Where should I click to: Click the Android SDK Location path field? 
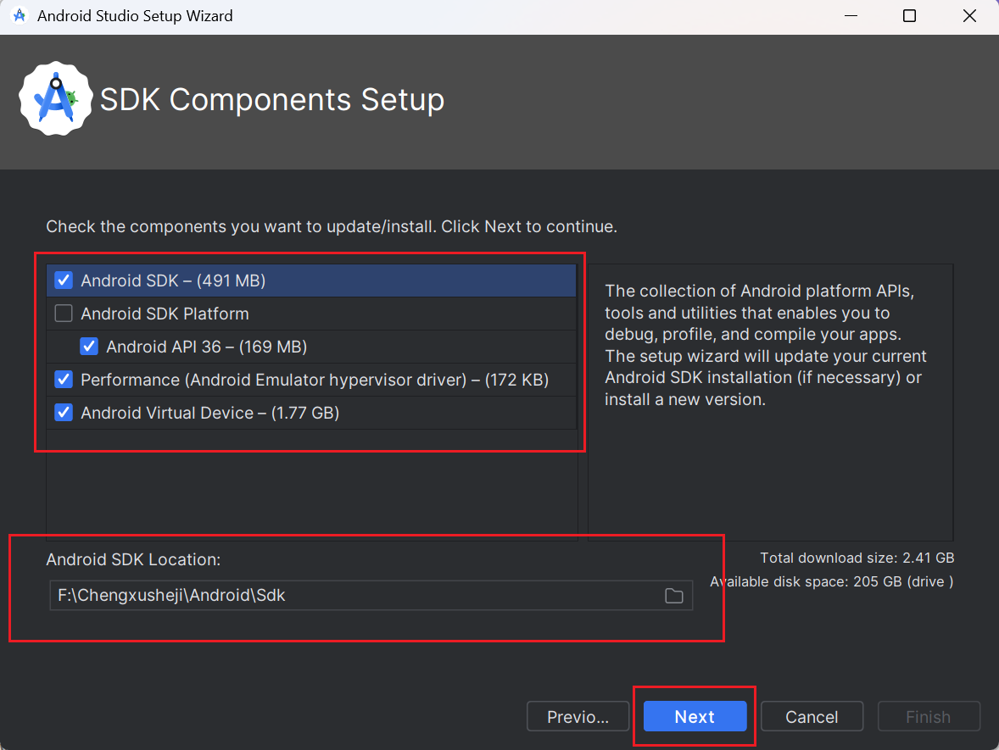371,595
